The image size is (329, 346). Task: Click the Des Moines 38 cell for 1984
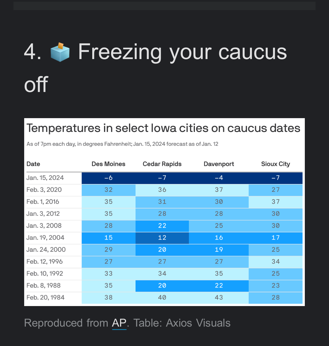(x=108, y=298)
